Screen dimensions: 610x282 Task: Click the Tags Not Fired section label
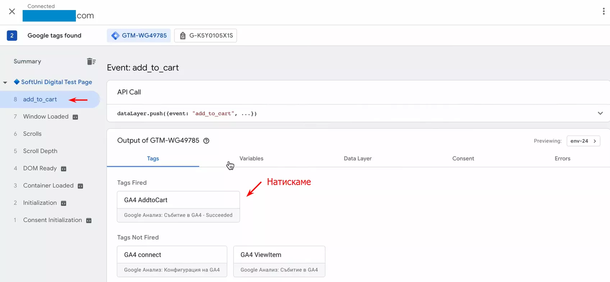138,237
